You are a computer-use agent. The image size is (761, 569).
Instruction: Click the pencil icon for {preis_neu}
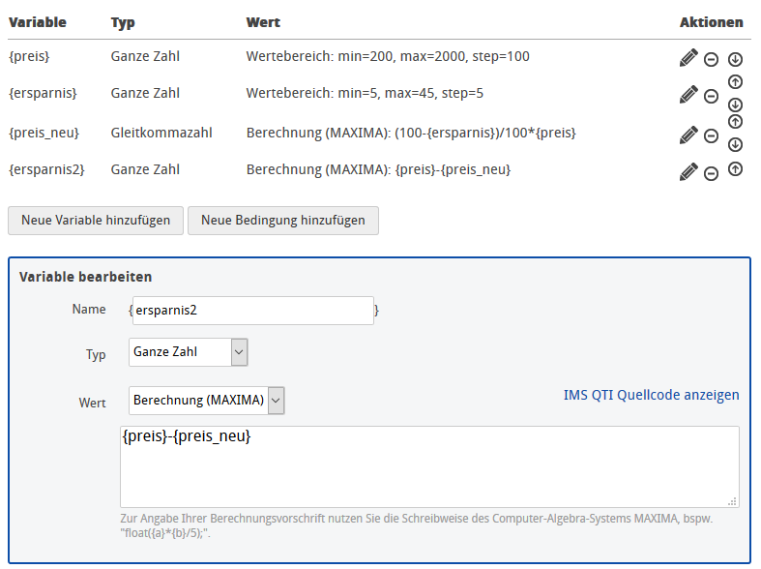point(688,134)
